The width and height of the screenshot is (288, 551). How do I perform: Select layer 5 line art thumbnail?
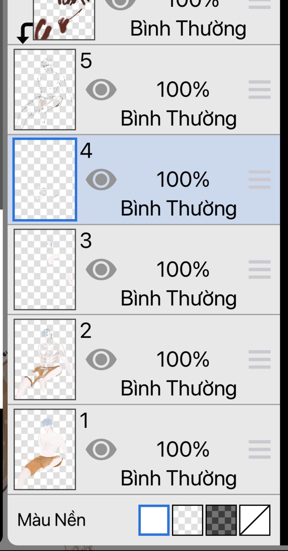tap(45, 90)
